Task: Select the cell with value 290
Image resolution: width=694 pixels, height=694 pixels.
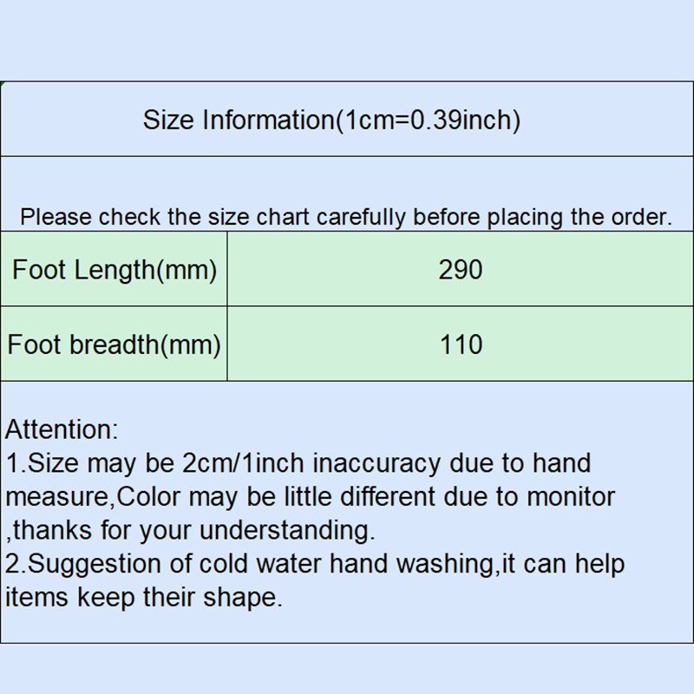Action: pyautogui.click(x=460, y=270)
